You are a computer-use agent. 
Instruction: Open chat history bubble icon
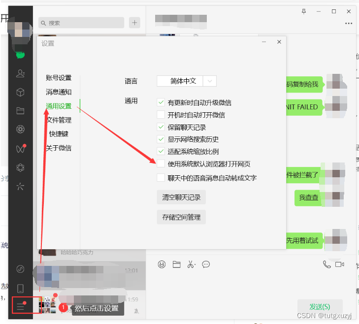206,264
